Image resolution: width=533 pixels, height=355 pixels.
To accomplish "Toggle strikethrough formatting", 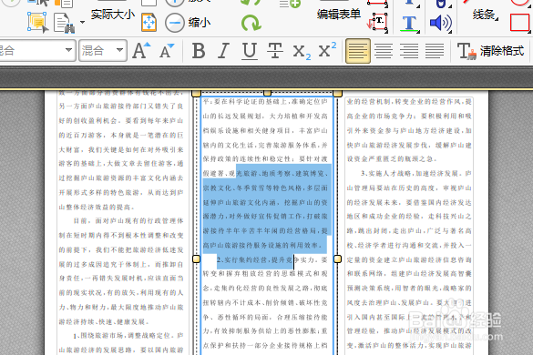I will tap(275, 51).
